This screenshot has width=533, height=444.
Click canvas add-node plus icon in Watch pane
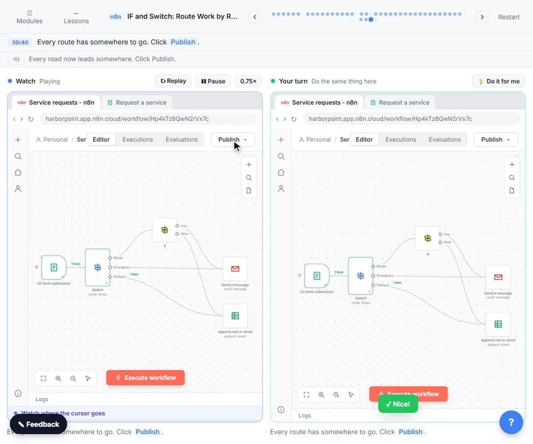point(249,165)
